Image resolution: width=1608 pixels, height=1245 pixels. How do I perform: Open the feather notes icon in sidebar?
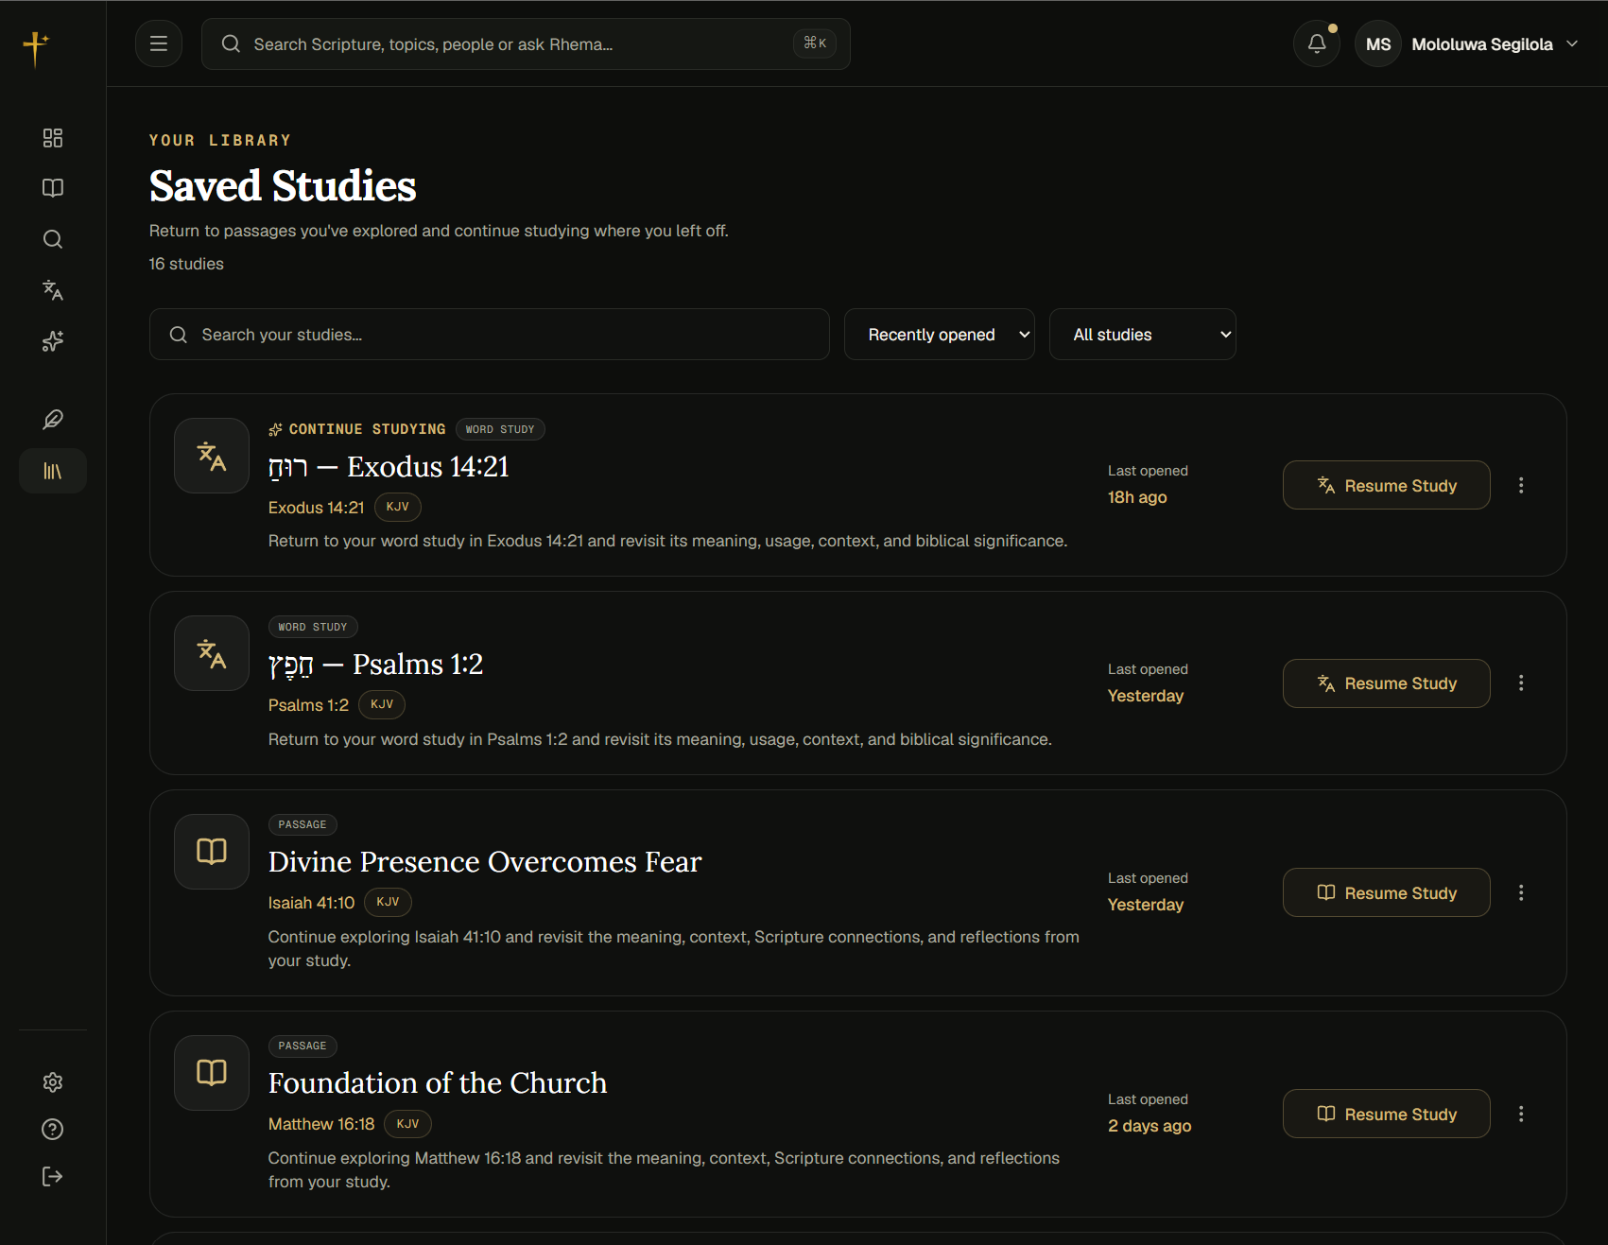(x=53, y=420)
